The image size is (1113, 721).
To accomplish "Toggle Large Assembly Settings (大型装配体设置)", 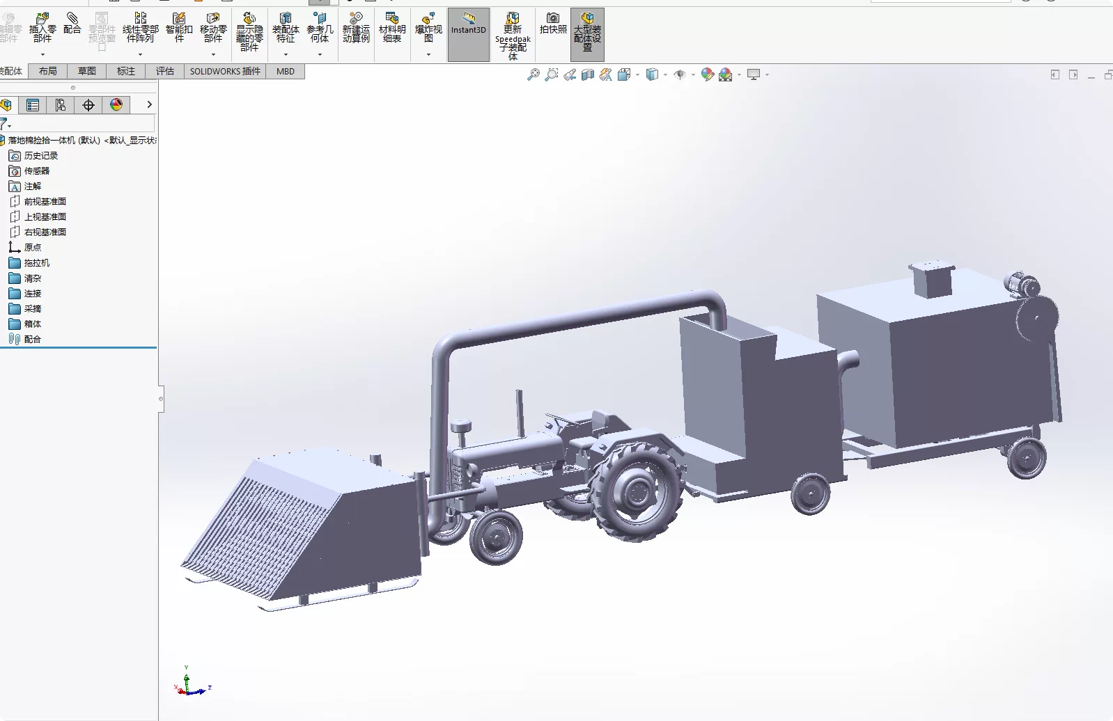I will coord(587,35).
